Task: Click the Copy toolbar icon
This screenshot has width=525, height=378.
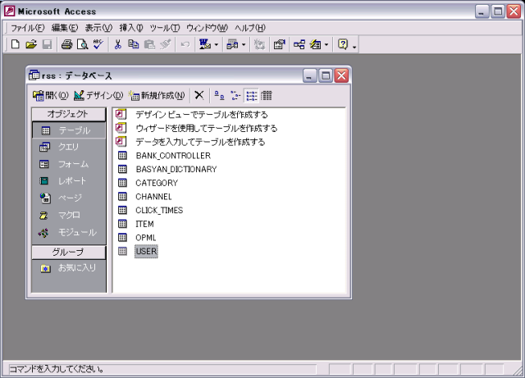Action: (134, 44)
